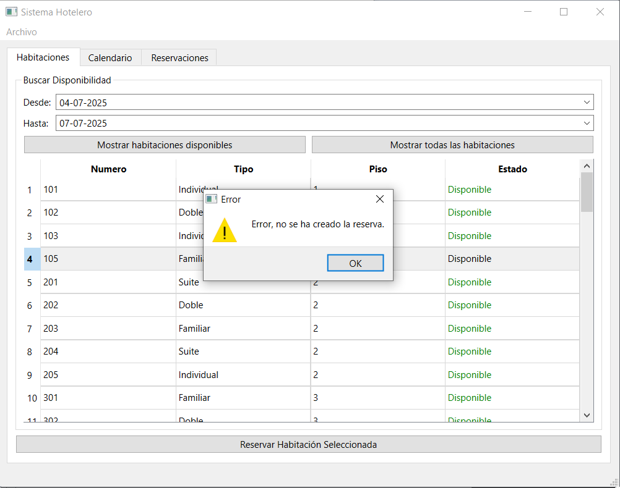Click the scroll-down arrow of the room table
This screenshot has height=488, width=620.
(x=587, y=415)
